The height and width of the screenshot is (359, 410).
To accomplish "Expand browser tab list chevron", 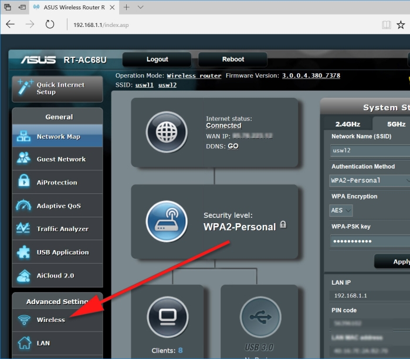I will coord(140,7).
